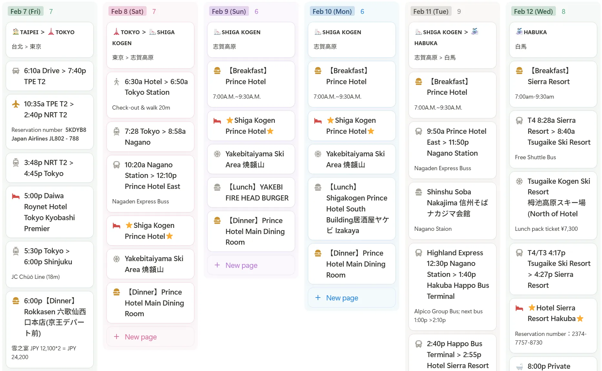Image resolution: width=602 pixels, height=371 pixels.
Task: Select the Feb 7 (Fri) group label
Action: [x=26, y=12]
